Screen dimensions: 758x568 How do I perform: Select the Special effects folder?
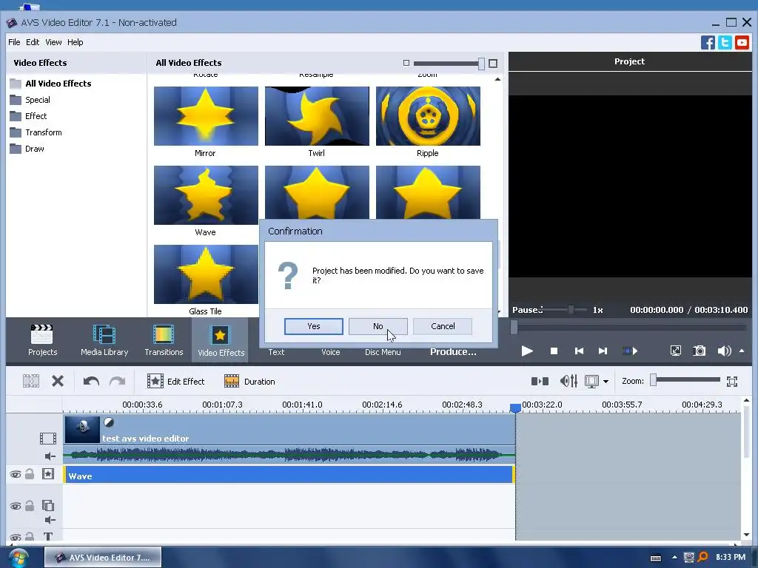[x=30, y=100]
